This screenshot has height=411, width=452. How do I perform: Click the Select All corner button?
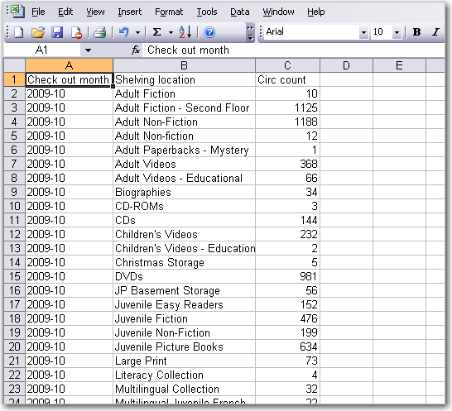[x=14, y=65]
